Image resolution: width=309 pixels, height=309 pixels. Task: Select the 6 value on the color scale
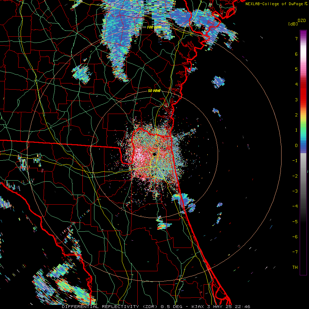pos(296,54)
